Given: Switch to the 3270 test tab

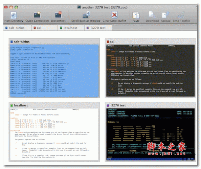Looking at the screenshot, I should [x=98, y=28].
